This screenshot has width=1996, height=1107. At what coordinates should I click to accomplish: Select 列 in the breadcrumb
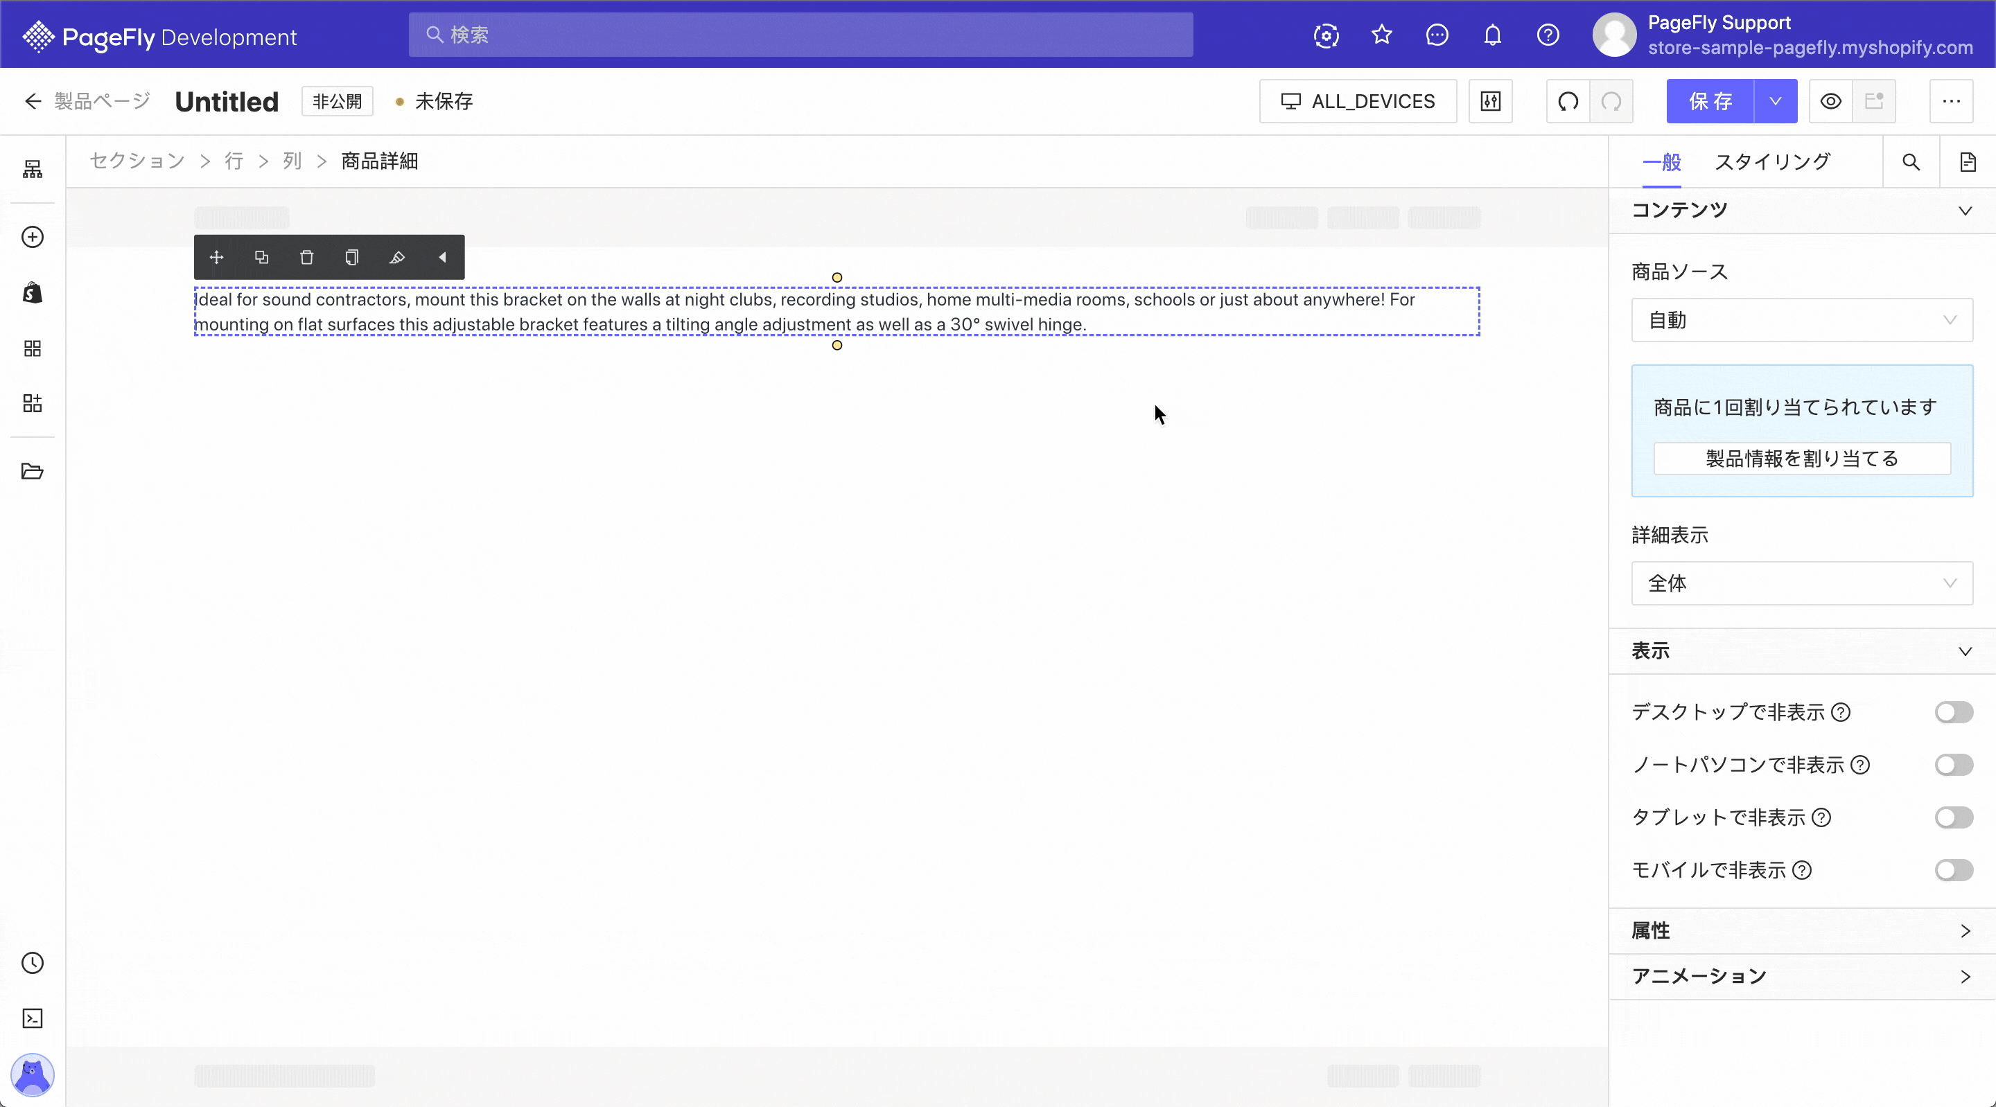coord(292,160)
